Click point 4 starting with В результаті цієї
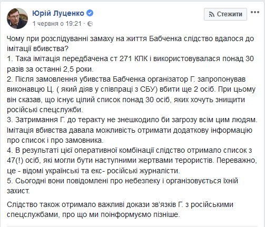Viewport: 265px width, 227px height. 132,161
